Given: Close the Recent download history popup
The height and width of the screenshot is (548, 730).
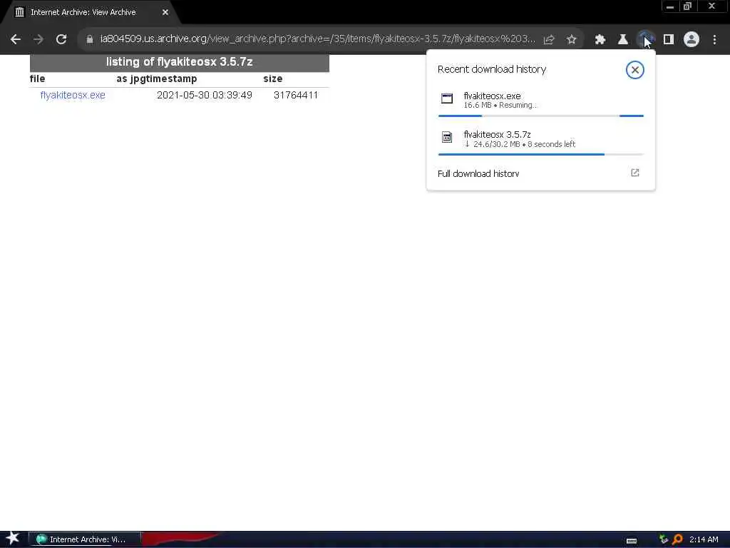Looking at the screenshot, I should (x=634, y=70).
